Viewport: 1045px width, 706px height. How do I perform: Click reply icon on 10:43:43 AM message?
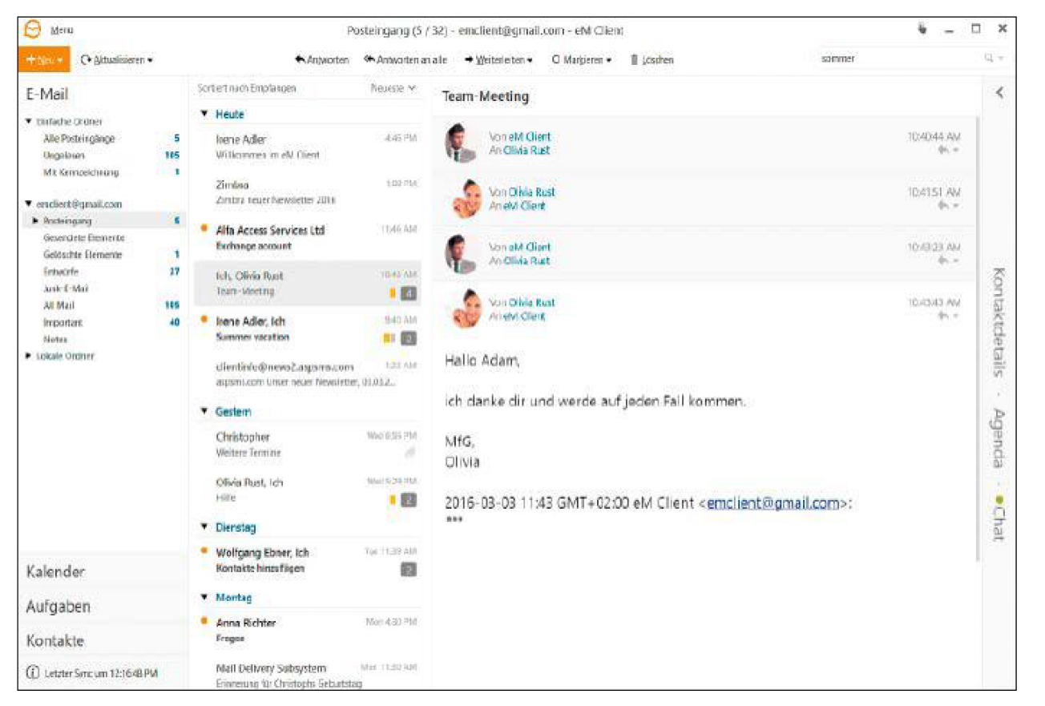tap(945, 317)
